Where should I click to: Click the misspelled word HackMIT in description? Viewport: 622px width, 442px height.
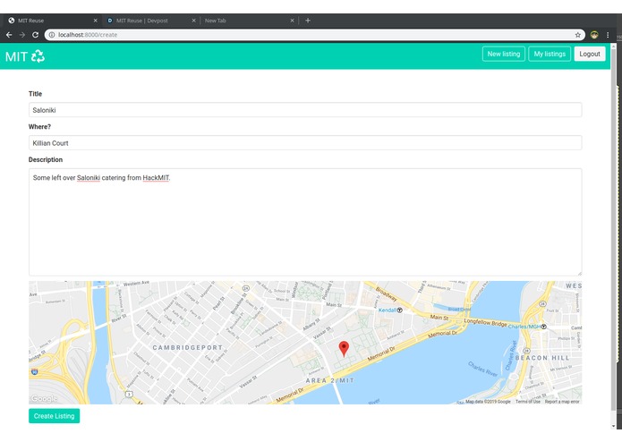pyautogui.click(x=156, y=177)
